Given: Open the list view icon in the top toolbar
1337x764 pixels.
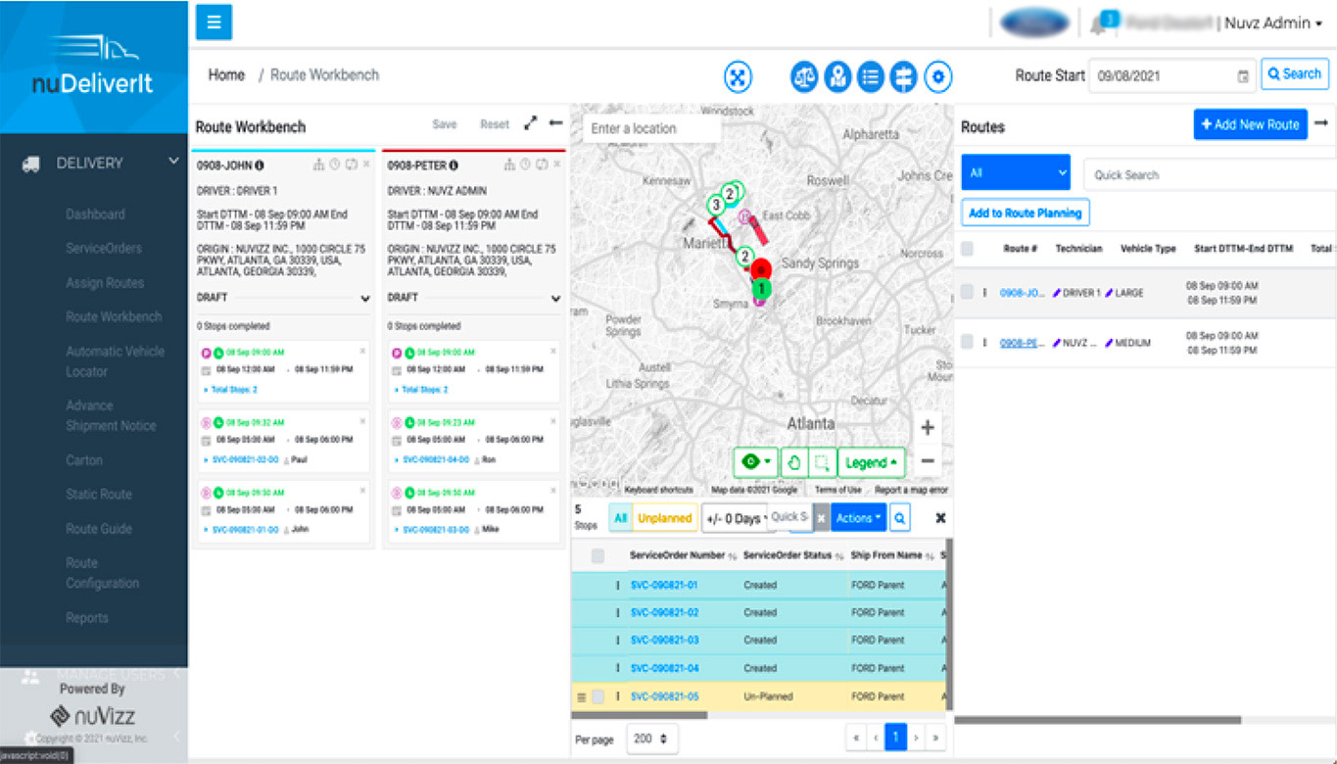Looking at the screenshot, I should (870, 75).
